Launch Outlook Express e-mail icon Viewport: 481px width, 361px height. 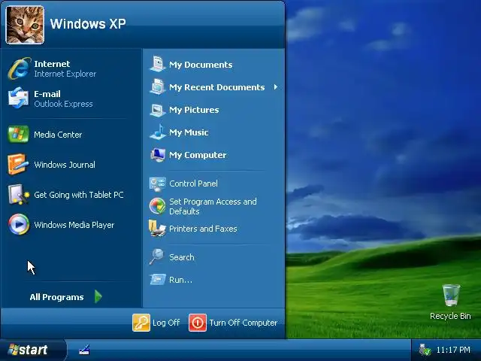pyautogui.click(x=18, y=99)
